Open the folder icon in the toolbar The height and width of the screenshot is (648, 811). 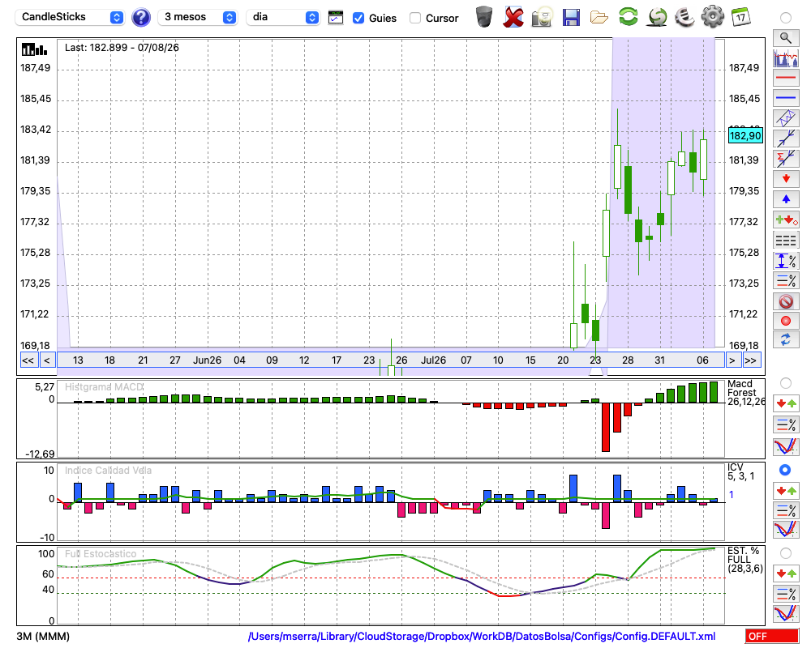tap(599, 18)
